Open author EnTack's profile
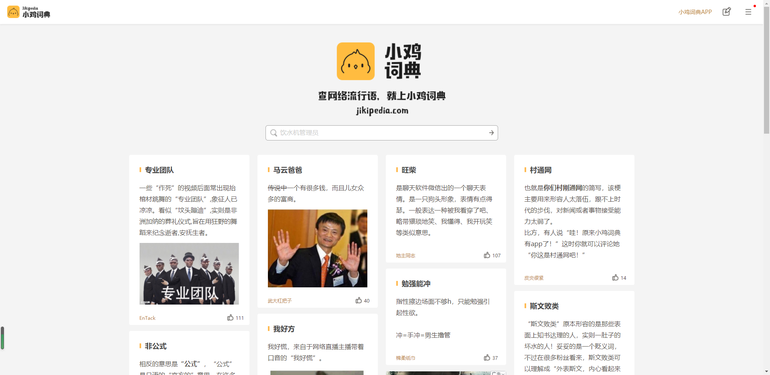Screen dimensions: 770x375 (x=147, y=318)
